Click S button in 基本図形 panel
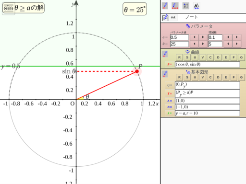Image resolution: width=246 pixels, height=184 pixels. coord(187,78)
